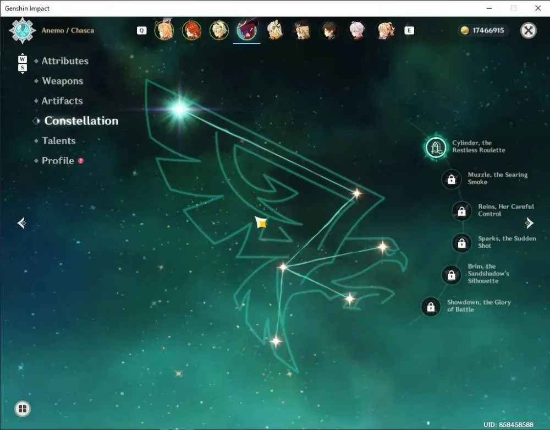Click the 'Anemo / Chasca' title text
The height and width of the screenshot is (430, 550).
[x=68, y=30]
